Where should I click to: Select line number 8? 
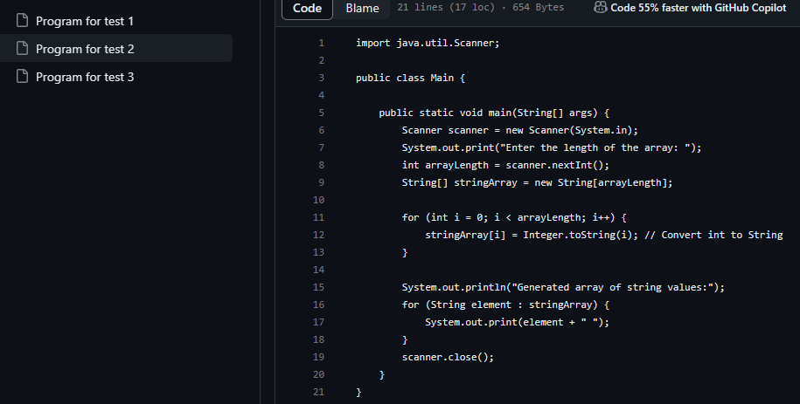pos(321,165)
